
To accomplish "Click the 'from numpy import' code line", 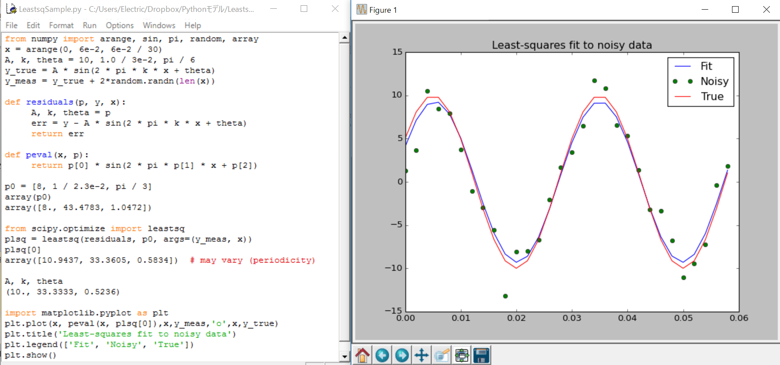I will 132,39.
